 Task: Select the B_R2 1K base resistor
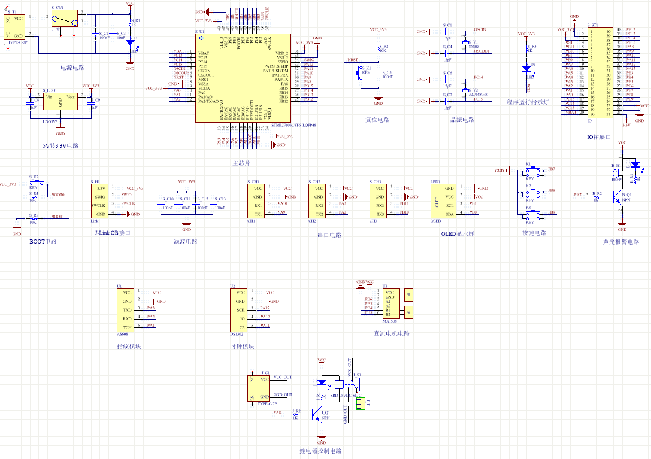coord(596,197)
